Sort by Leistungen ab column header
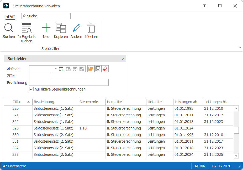This screenshot has width=243, height=170. (x=188, y=102)
